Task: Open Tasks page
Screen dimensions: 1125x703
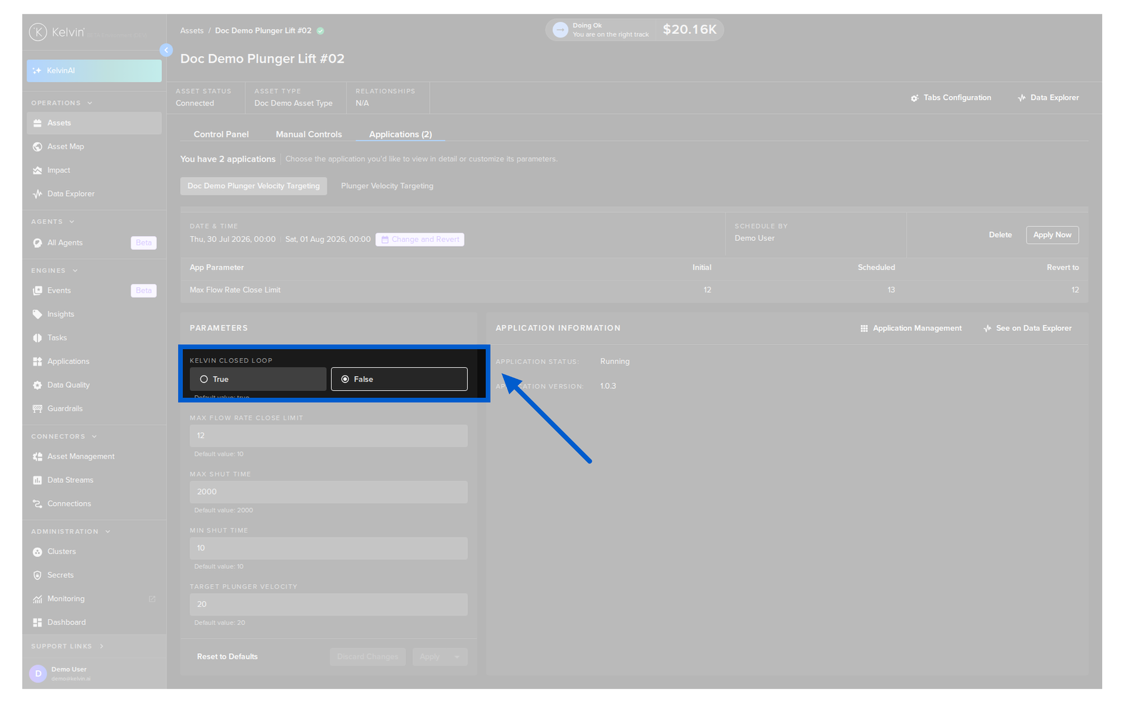Action: point(94,338)
